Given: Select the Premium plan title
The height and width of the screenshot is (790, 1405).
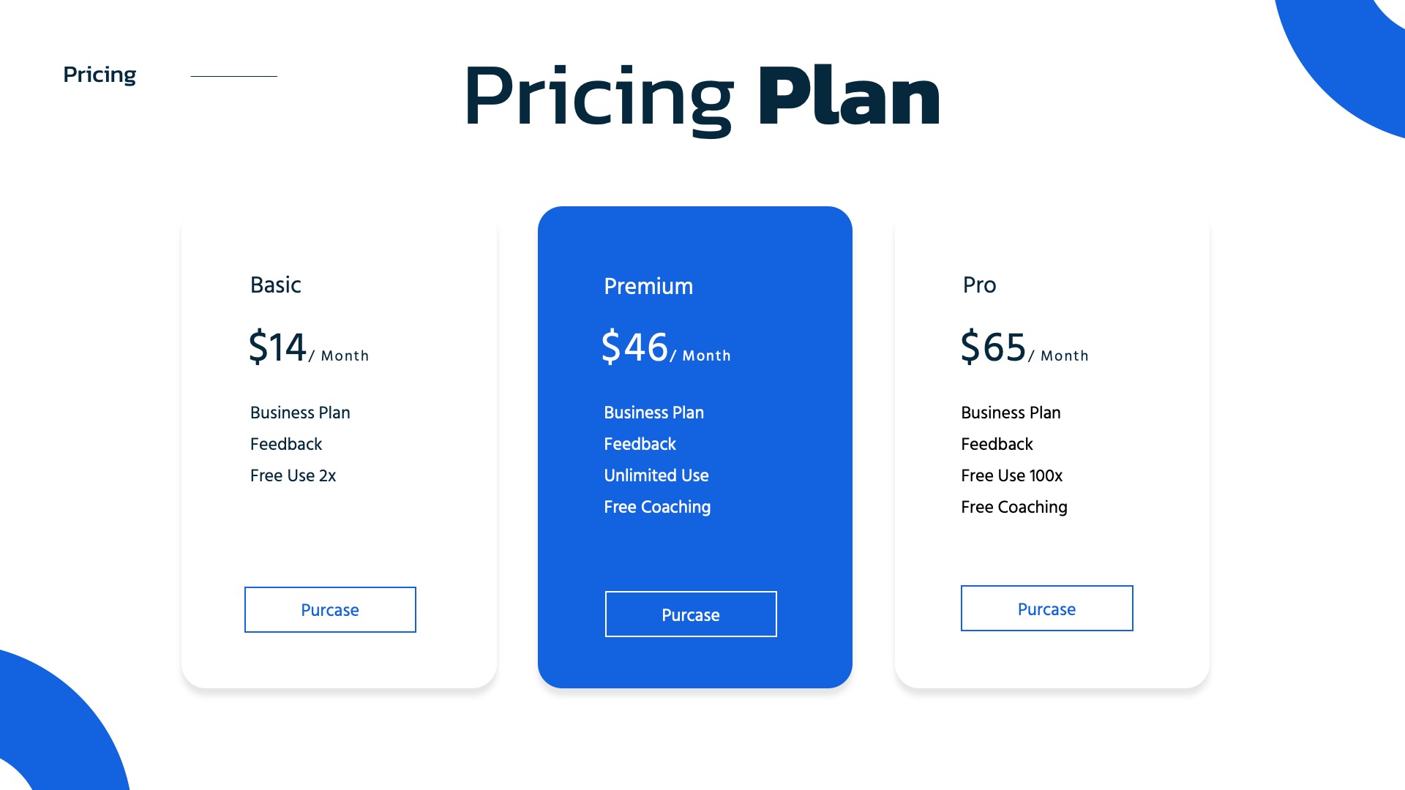Looking at the screenshot, I should (x=648, y=286).
